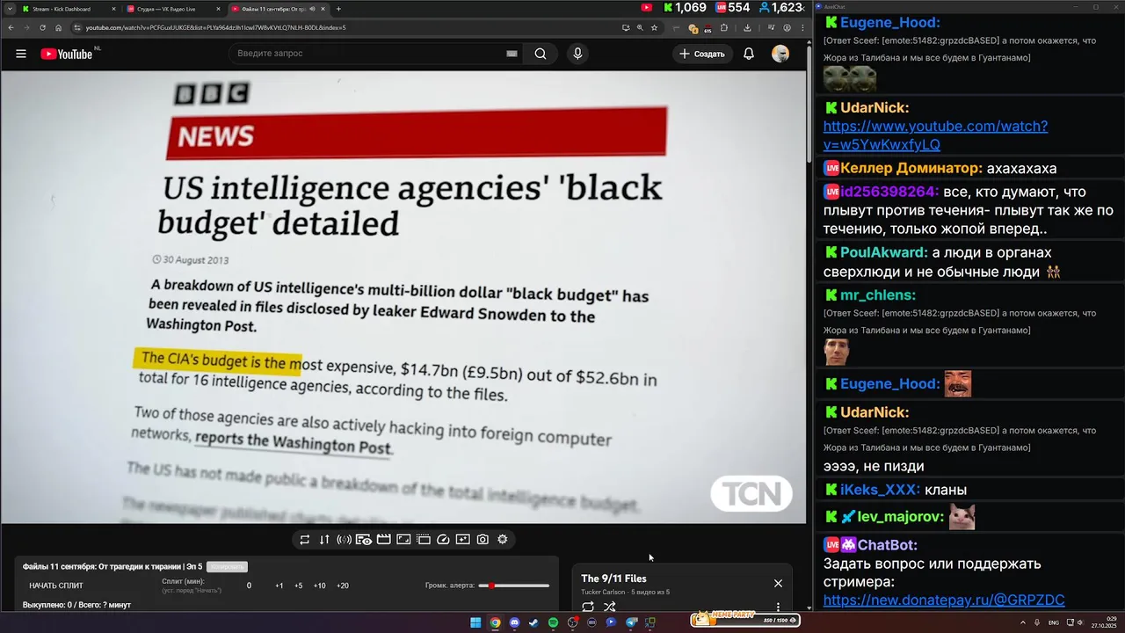This screenshot has width=1125, height=633.
Task: Click the eye-with-lines icon in player toolbar
Action: [x=364, y=540]
